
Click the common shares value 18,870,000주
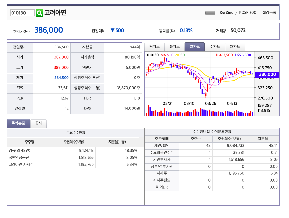[x=128, y=88]
